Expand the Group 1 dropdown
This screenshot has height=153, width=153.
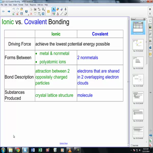(x=144, y=19)
